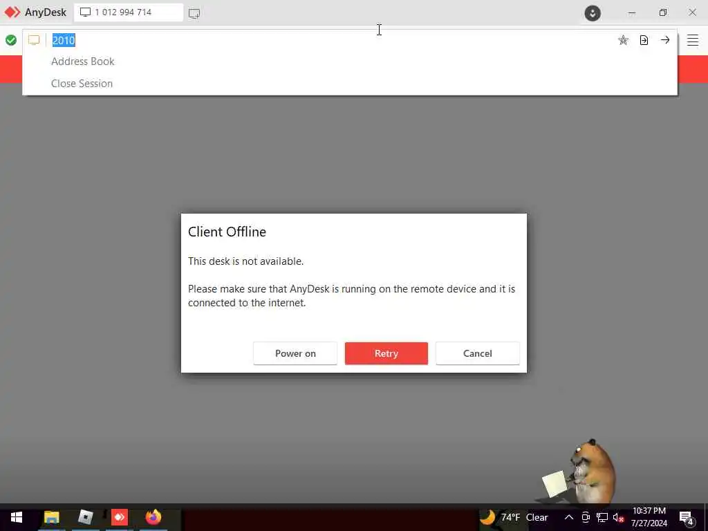Screen dimensions: 708x531
Task: Click the "Client Offline" dialog title
Action: [227, 232]
